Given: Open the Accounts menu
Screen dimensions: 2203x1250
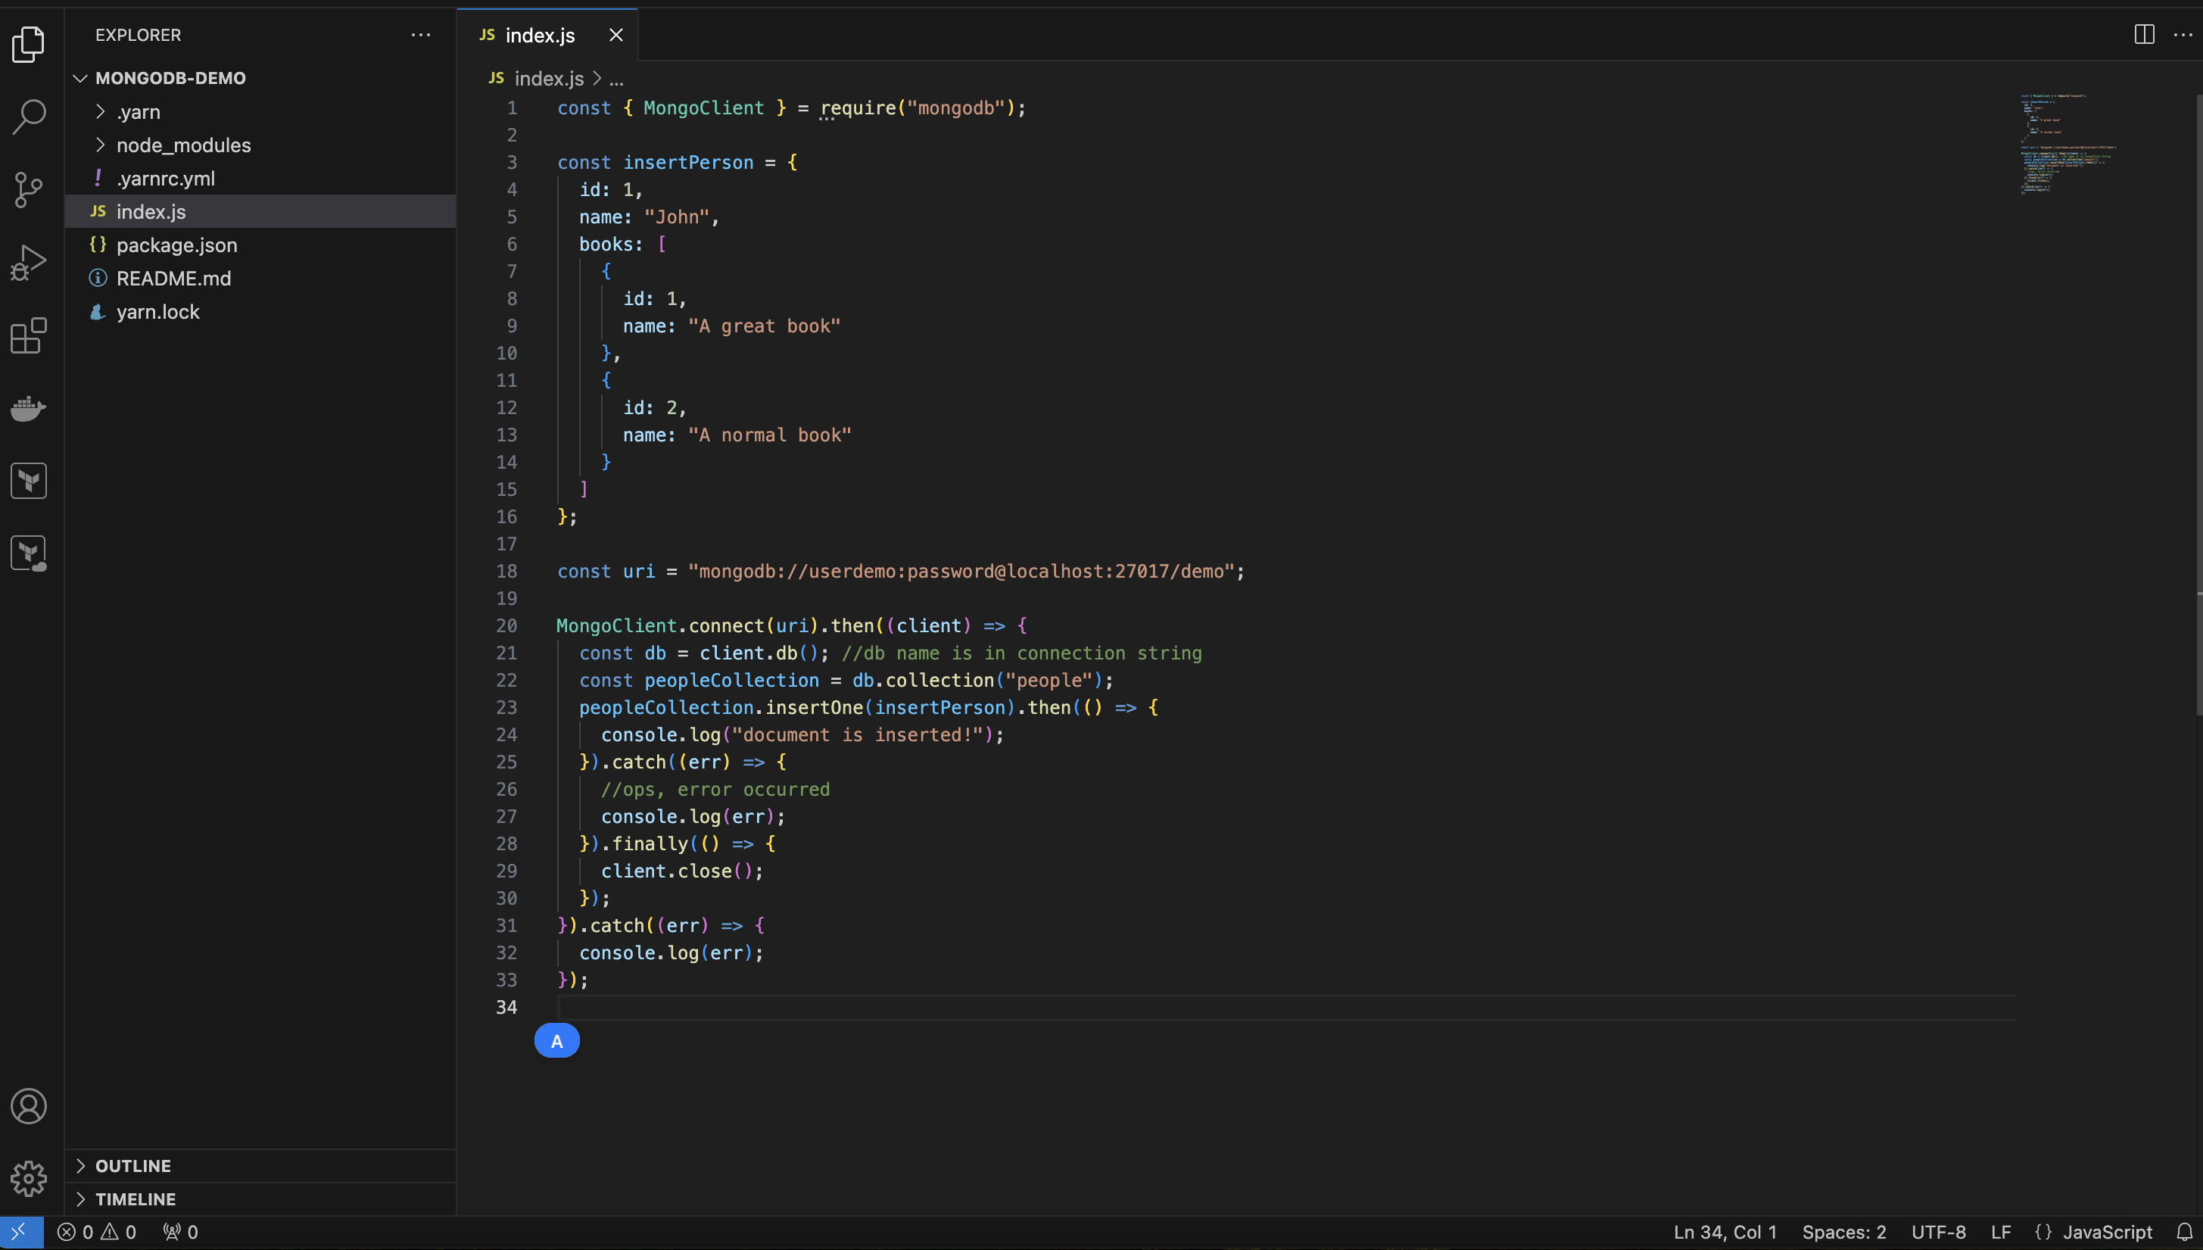Looking at the screenshot, I should tap(28, 1105).
